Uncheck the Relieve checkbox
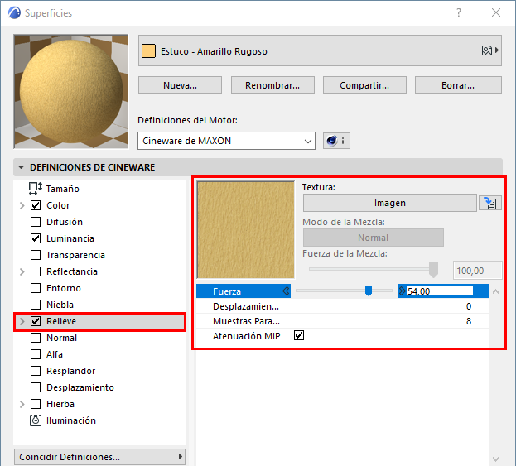Image resolution: width=516 pixels, height=466 pixels. tap(36, 321)
